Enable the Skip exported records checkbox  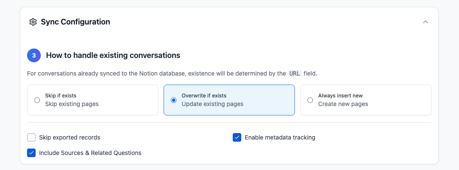tap(31, 137)
